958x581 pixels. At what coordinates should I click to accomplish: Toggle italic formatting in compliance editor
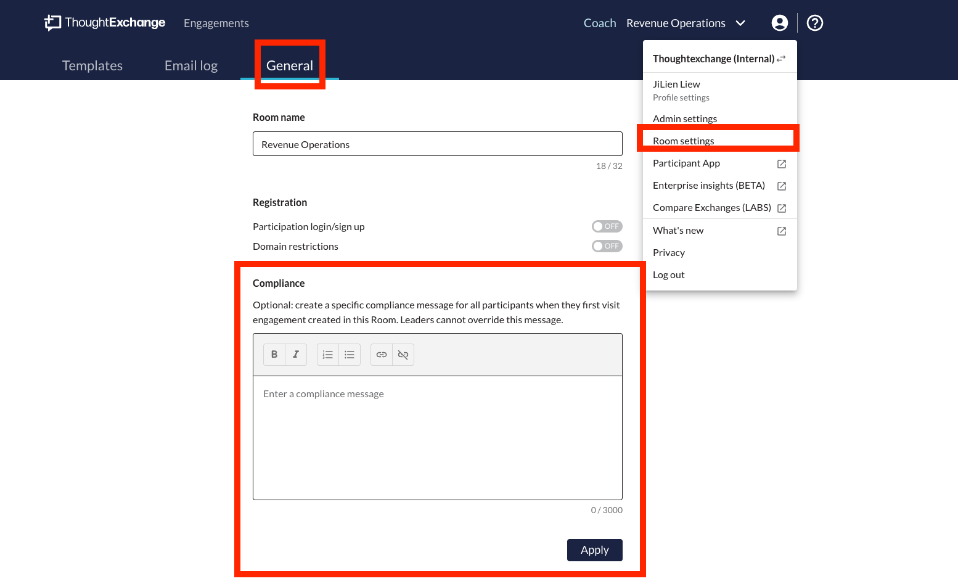pyautogui.click(x=296, y=355)
